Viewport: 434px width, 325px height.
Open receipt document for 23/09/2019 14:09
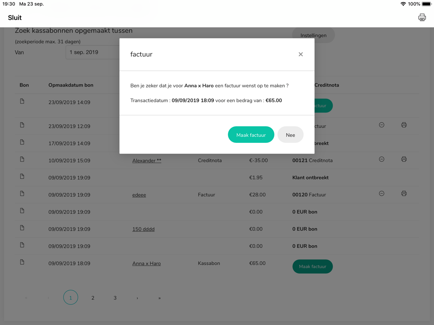22,101
